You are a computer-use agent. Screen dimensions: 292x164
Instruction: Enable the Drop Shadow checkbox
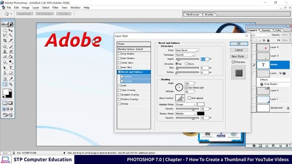coord(120,54)
